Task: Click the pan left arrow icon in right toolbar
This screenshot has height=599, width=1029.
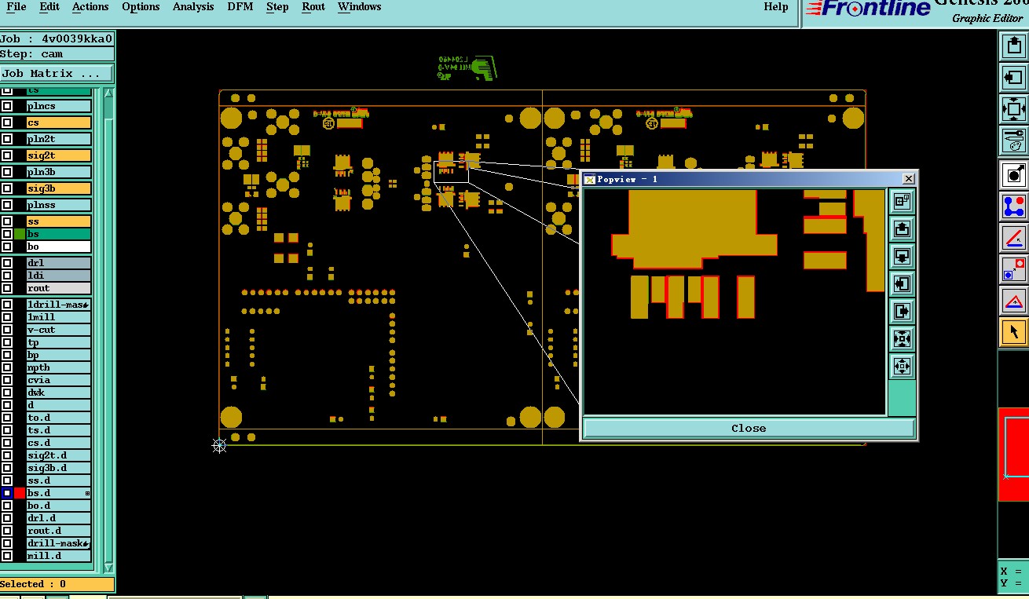Action: click(1013, 78)
